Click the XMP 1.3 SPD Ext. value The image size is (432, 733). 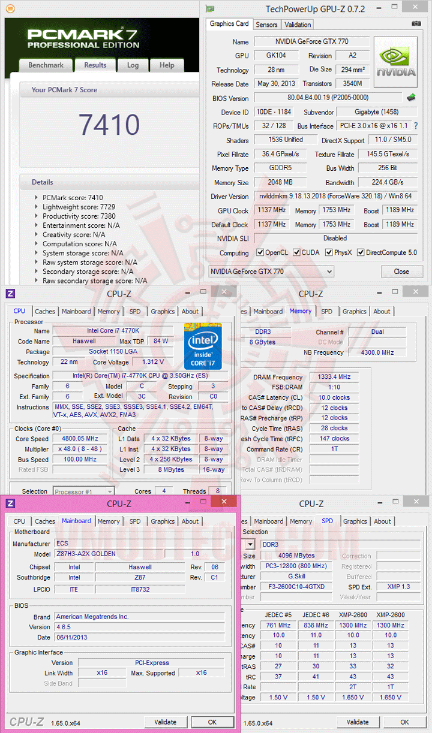click(399, 587)
